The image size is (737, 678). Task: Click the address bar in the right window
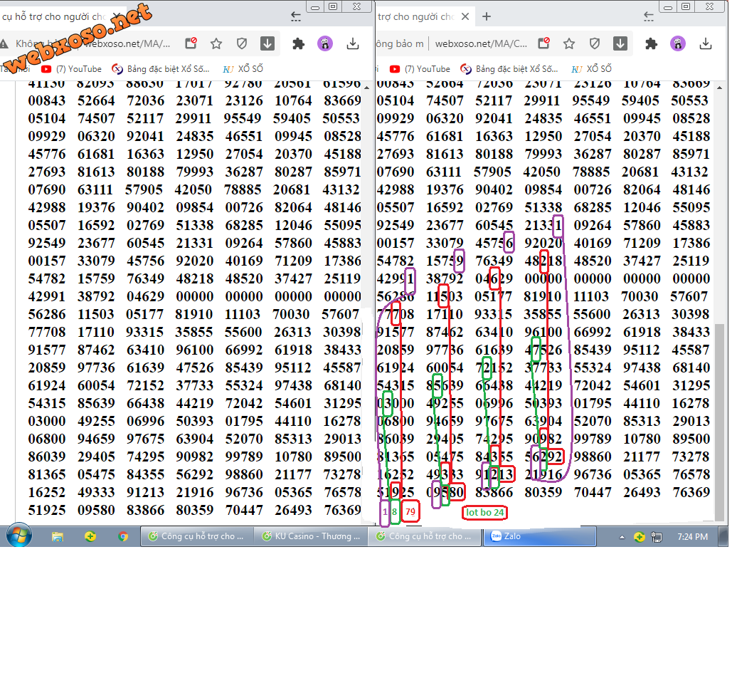480,43
